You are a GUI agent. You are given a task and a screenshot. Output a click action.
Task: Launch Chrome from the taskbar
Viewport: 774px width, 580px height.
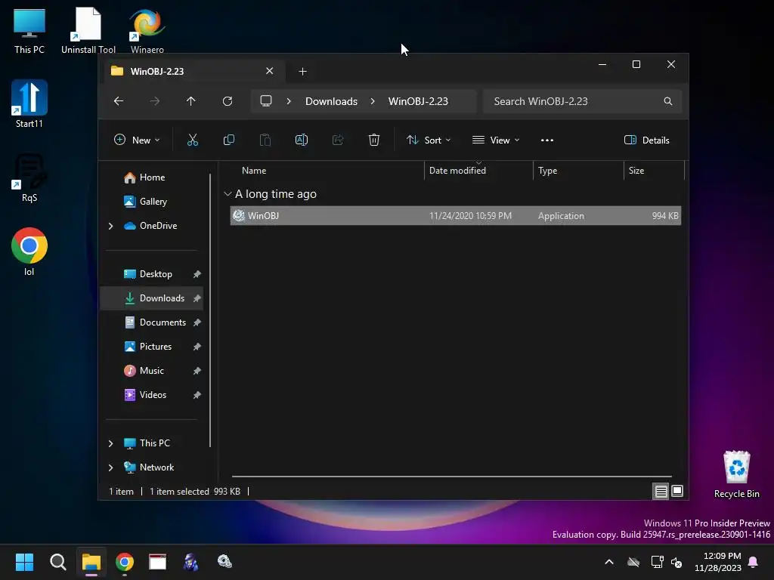tap(125, 562)
